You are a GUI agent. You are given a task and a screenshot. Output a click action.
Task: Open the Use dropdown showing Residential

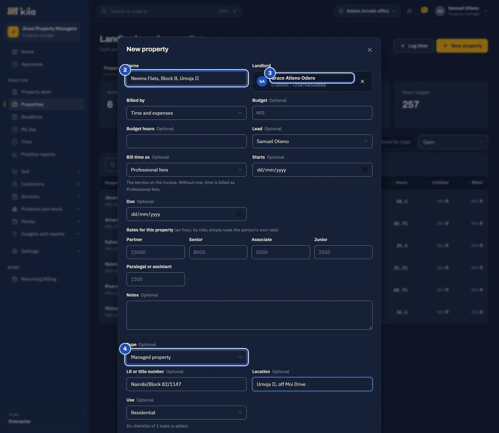click(x=186, y=413)
